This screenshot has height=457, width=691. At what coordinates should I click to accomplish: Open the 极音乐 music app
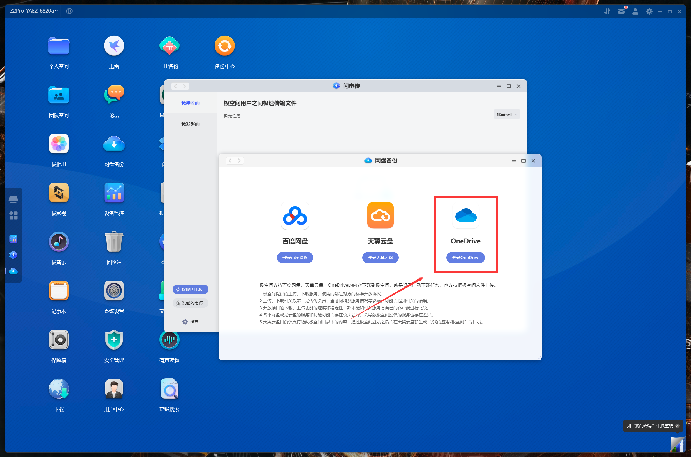coord(59,242)
